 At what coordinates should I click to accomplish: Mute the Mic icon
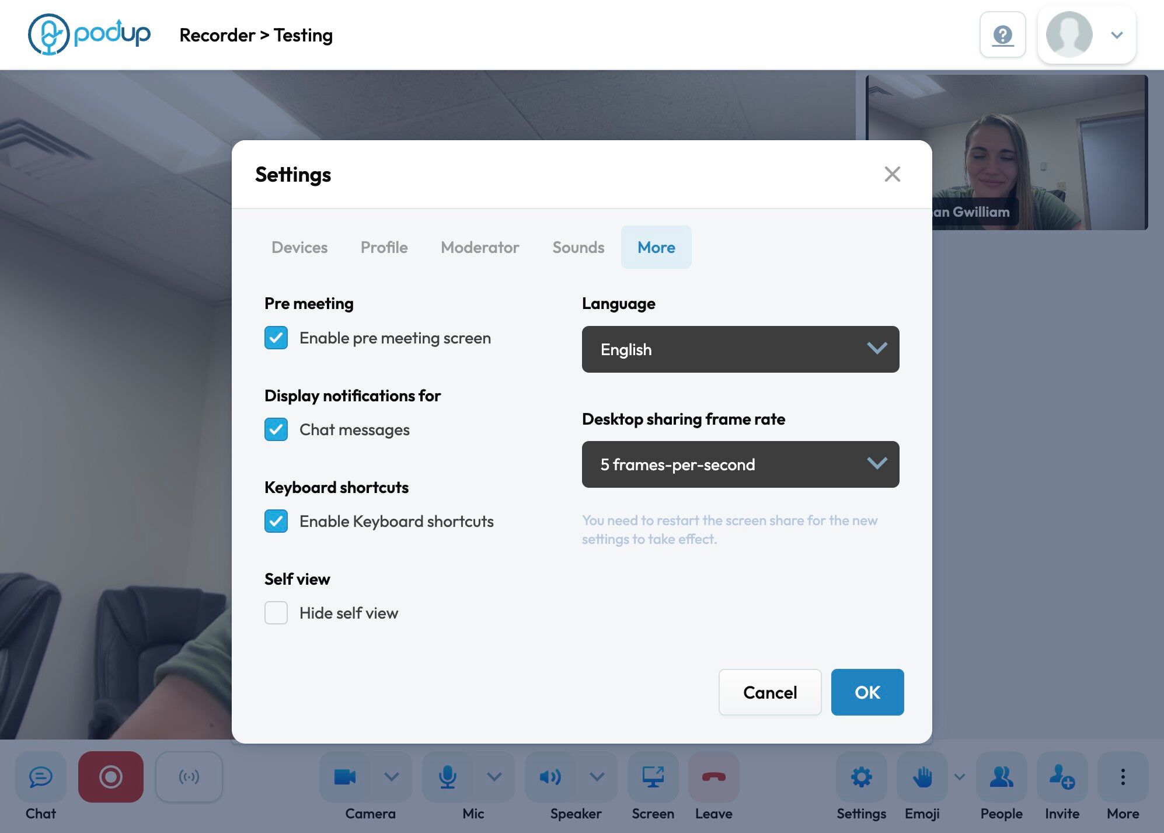[x=448, y=776]
